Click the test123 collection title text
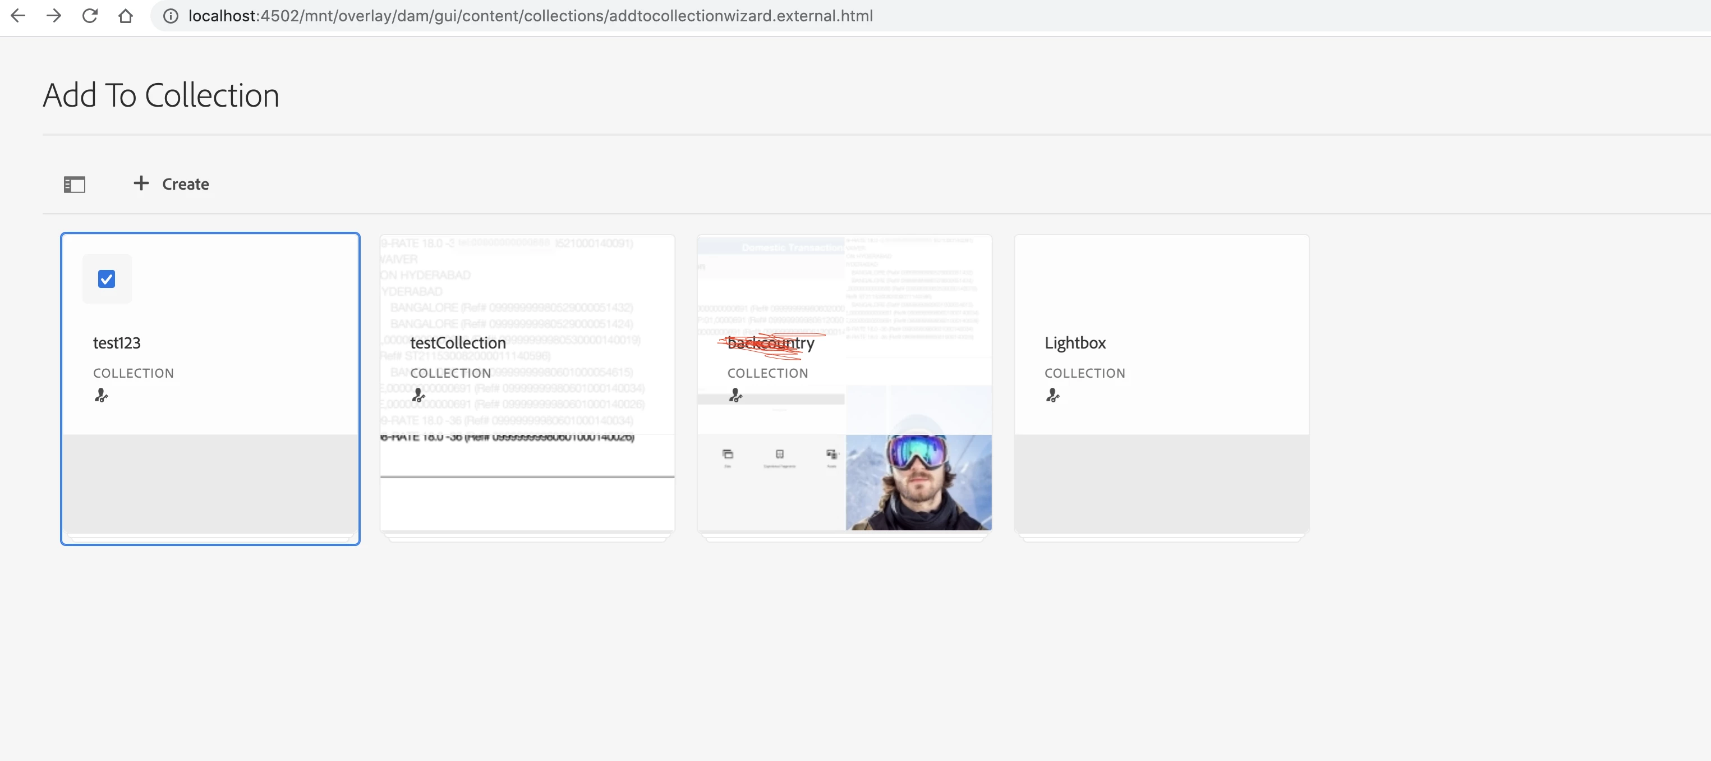The height and width of the screenshot is (761, 1711). pos(117,343)
